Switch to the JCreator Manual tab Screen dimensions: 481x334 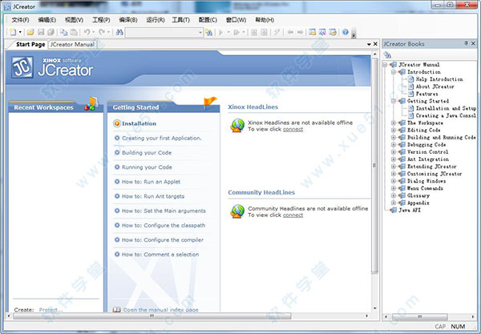coord(72,44)
